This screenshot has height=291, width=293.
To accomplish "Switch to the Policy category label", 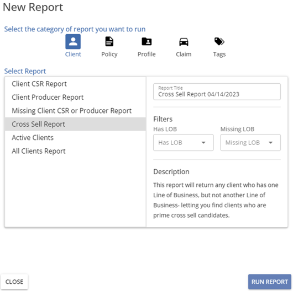I will [109, 54].
